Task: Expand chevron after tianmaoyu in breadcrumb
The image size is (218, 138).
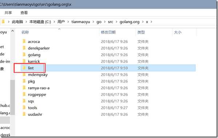Action: pos(93,22)
